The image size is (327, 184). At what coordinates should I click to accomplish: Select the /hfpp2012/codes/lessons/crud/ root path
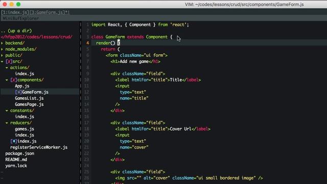pyautogui.click(x=36, y=37)
